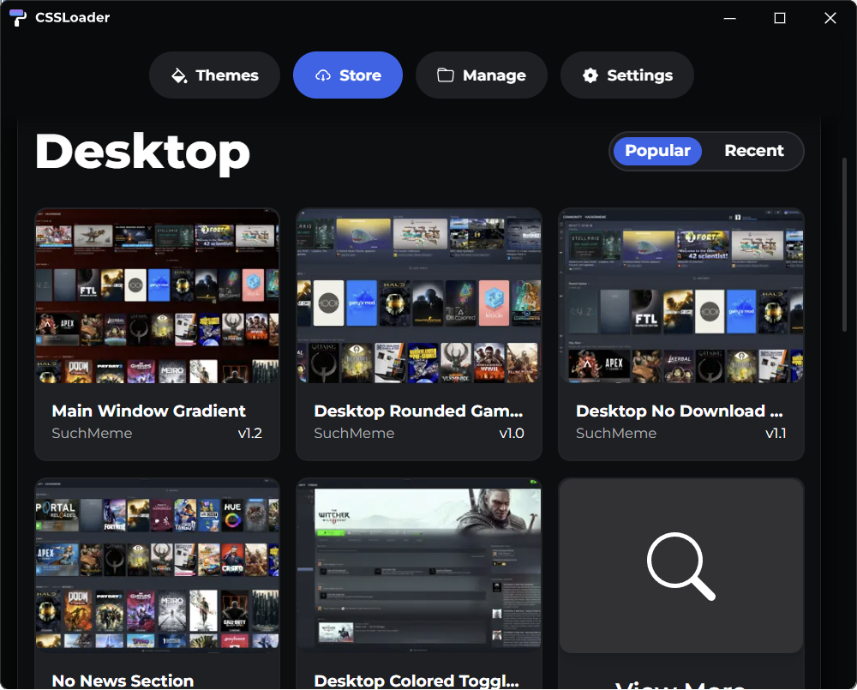
Task: Click SuchMeme author under Main Window Gradient
Action: (92, 434)
